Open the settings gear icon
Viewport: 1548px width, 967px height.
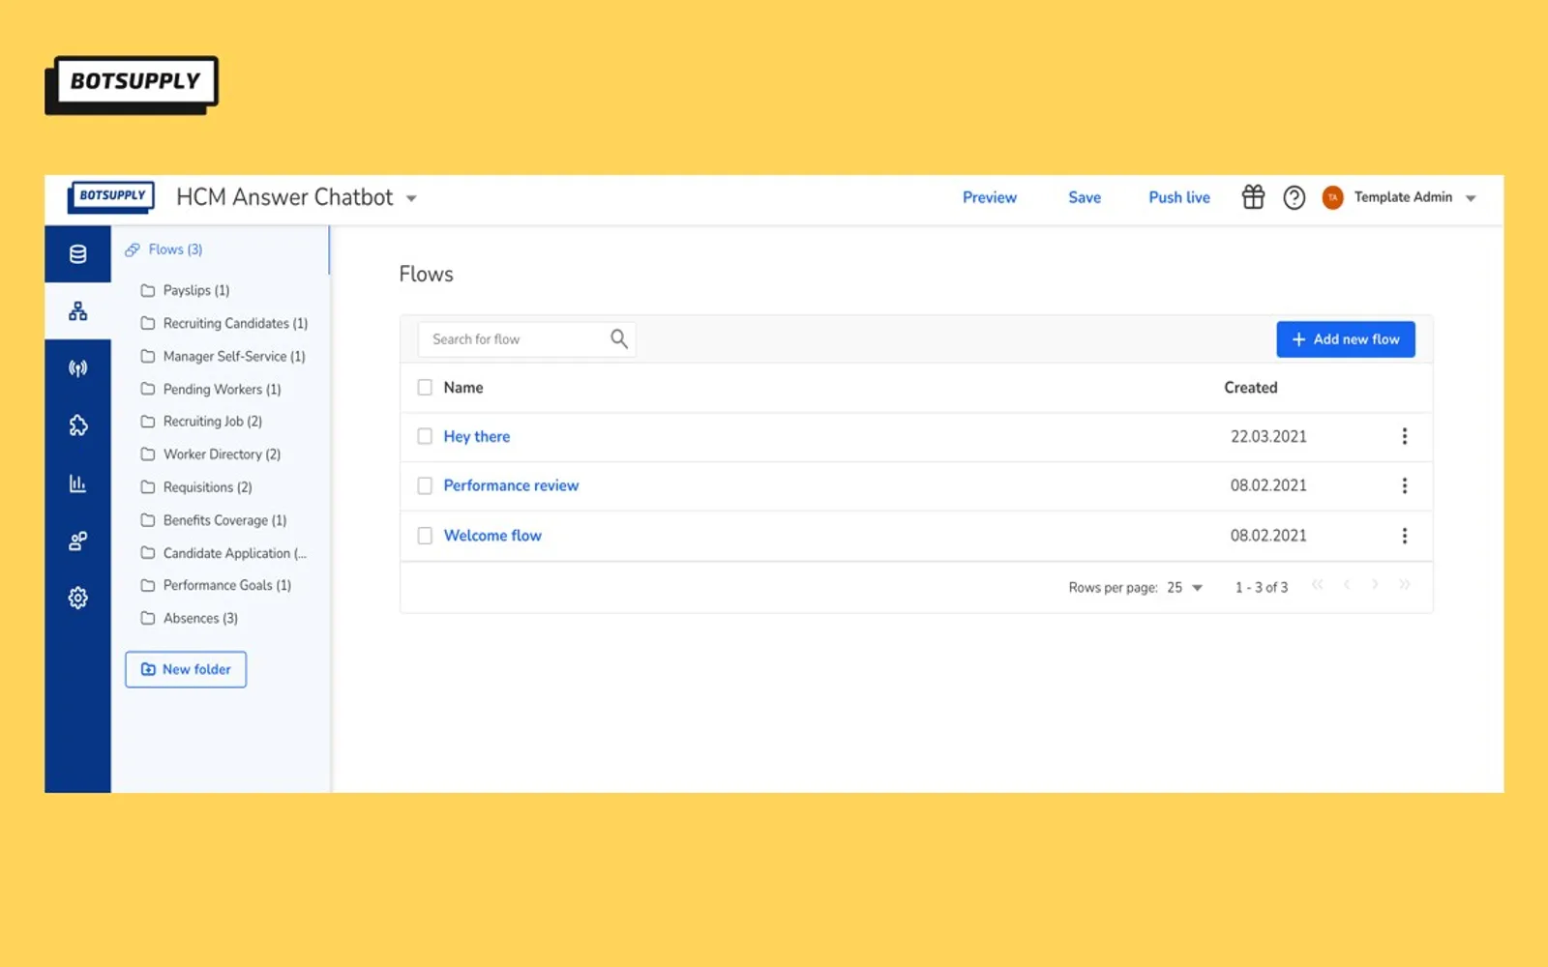pos(77,599)
